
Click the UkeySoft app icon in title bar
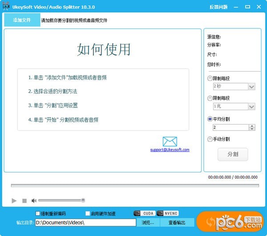(x=6, y=7)
